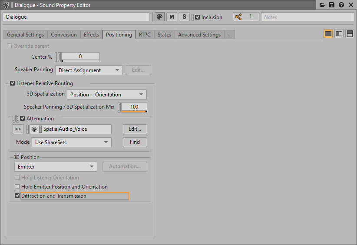Disable Listener Relative Routing checkbox
Screen dimensions: 357x245
click(x=12, y=83)
